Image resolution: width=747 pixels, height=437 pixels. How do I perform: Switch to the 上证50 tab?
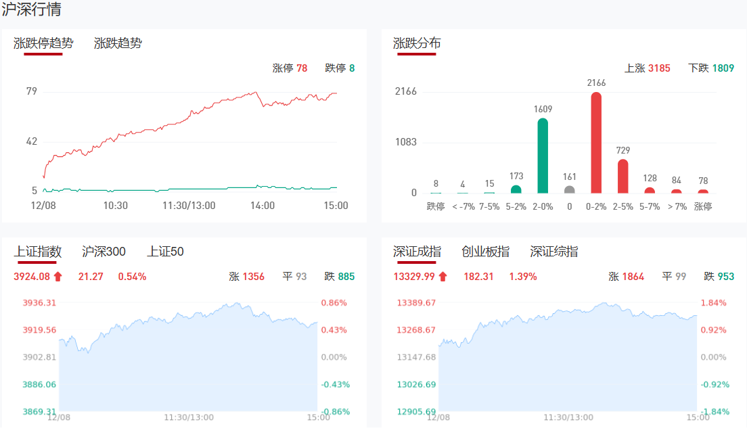[x=165, y=252]
